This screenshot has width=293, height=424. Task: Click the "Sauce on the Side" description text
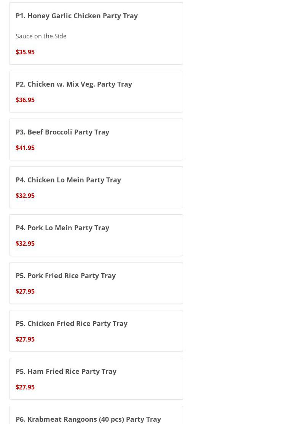(x=41, y=36)
